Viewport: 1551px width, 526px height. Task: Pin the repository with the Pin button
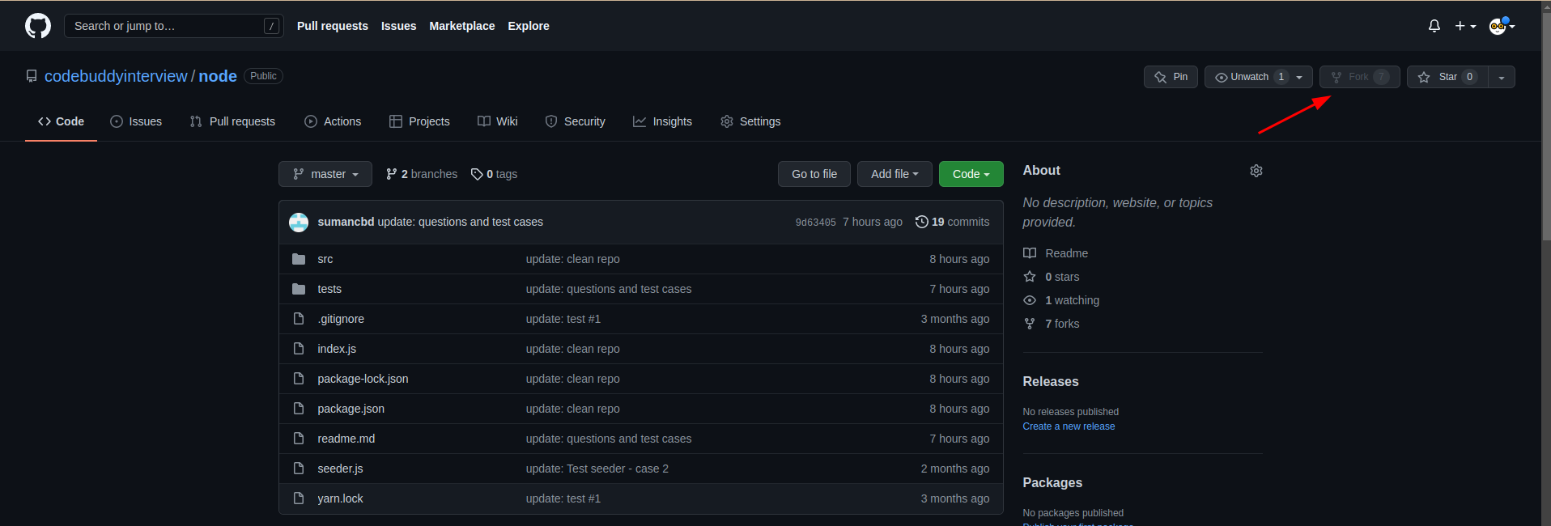(1171, 77)
